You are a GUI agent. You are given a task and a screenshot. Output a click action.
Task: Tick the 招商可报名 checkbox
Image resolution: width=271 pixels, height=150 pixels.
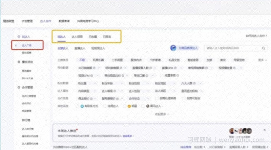(184, 98)
